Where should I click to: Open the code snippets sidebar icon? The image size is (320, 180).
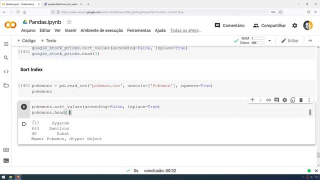[x=6, y=71]
